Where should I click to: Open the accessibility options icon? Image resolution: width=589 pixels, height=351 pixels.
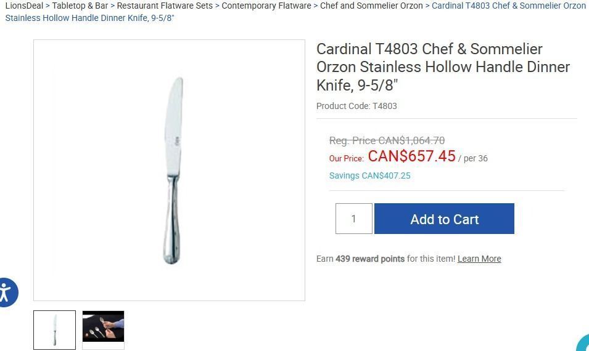pyautogui.click(x=6, y=292)
